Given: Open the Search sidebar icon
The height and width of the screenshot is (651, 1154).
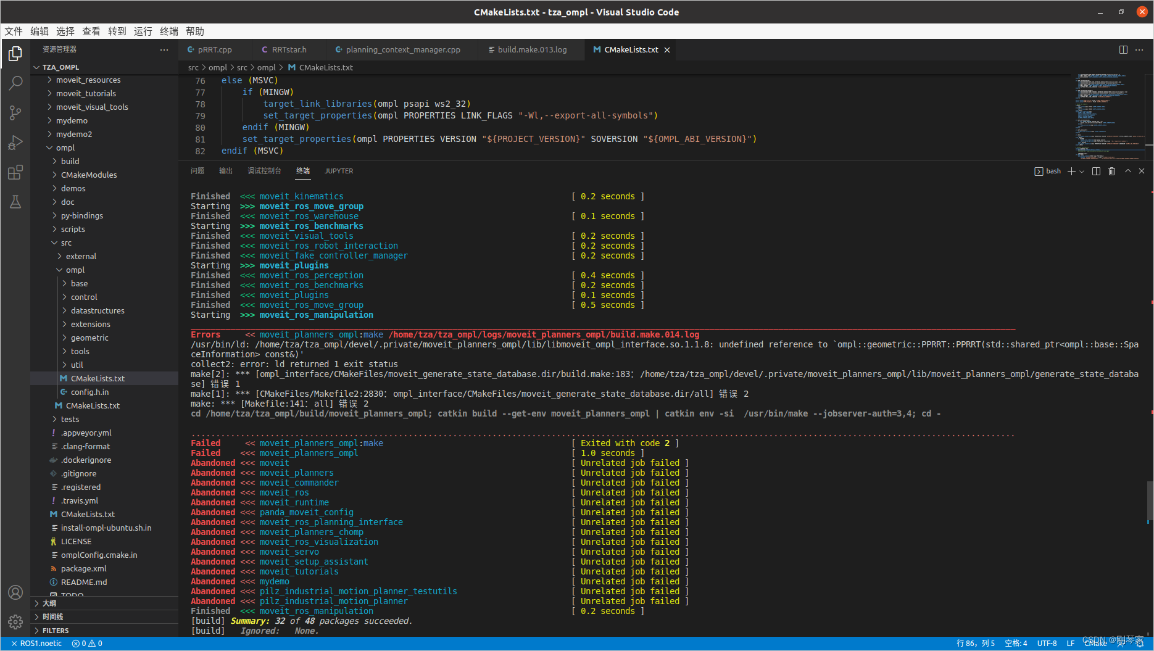Looking at the screenshot, I should 15,83.
